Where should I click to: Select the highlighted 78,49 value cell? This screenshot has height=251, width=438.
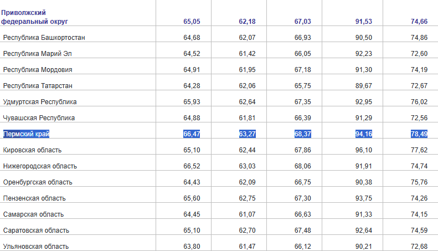pyautogui.click(x=419, y=134)
